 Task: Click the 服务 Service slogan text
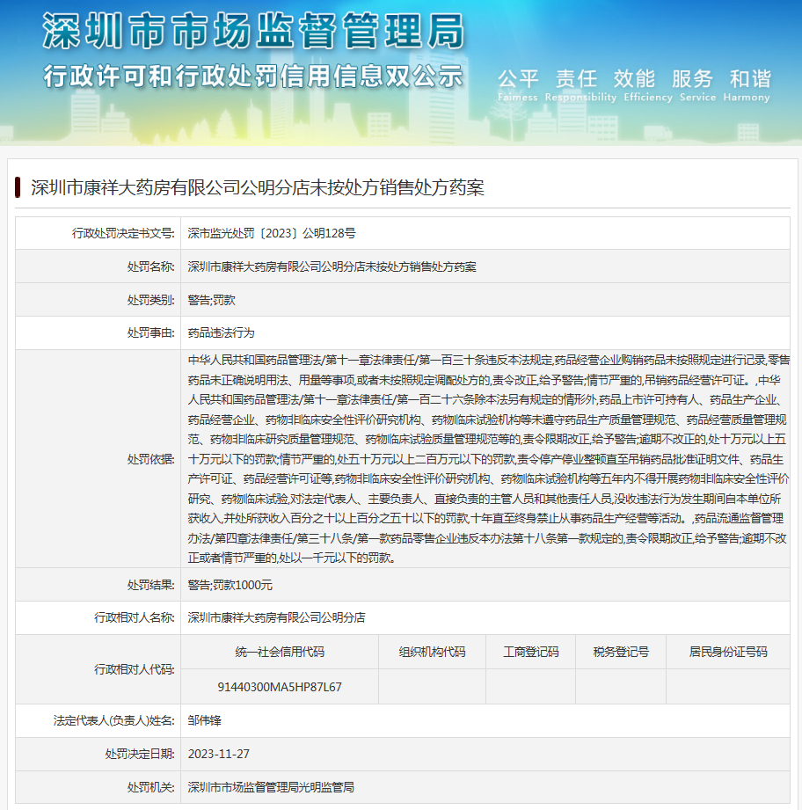[x=697, y=86]
